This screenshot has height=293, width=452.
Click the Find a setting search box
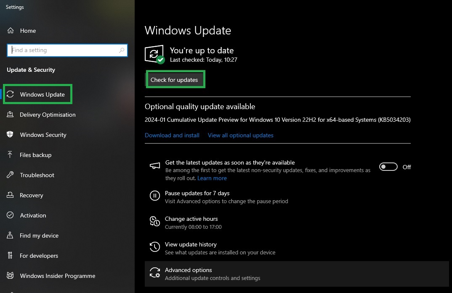pyautogui.click(x=67, y=50)
